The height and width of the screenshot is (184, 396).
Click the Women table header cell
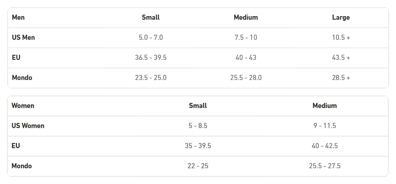point(23,106)
